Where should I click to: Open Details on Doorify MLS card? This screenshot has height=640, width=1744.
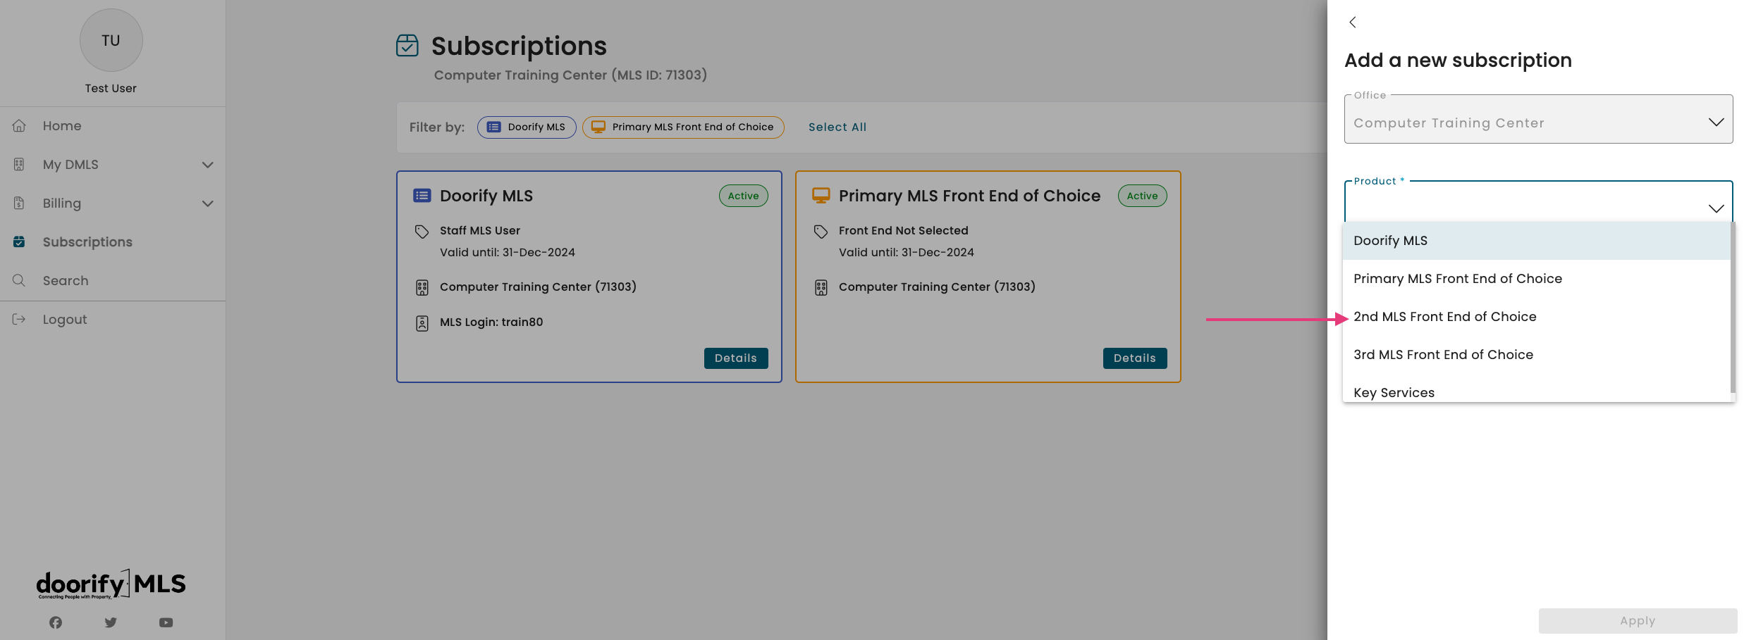pos(735,358)
